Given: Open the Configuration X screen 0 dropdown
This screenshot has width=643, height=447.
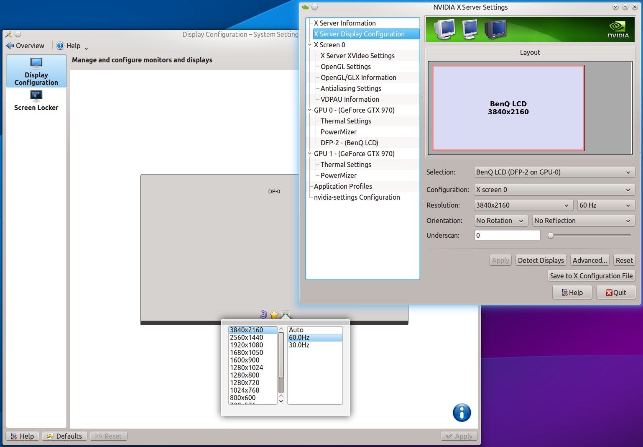Looking at the screenshot, I should [x=554, y=190].
